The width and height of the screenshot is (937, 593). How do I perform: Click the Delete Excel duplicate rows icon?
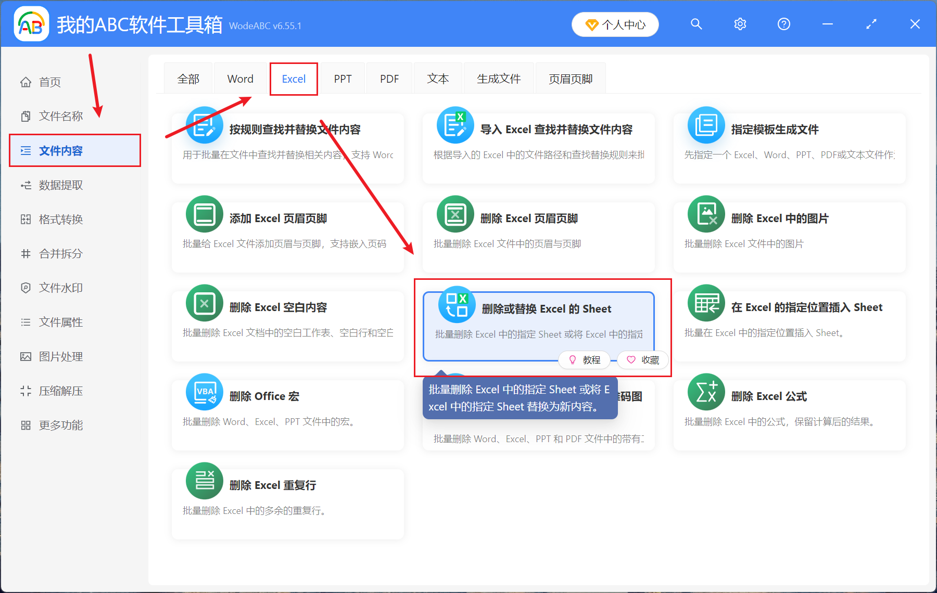[204, 481]
